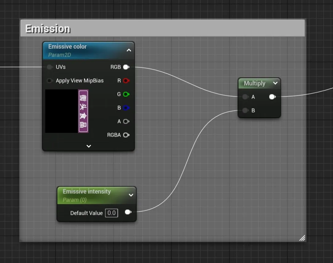
Task: Collapse the Emissive color node header arrow
Action: (x=129, y=50)
